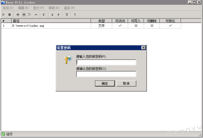Click the Move Up arrow icon
203x138 pixels.
coord(59,15)
